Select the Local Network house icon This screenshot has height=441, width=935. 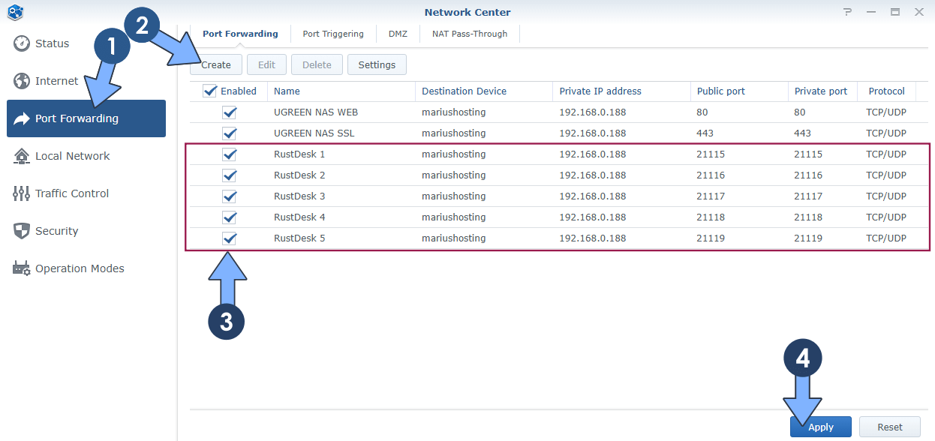point(22,156)
